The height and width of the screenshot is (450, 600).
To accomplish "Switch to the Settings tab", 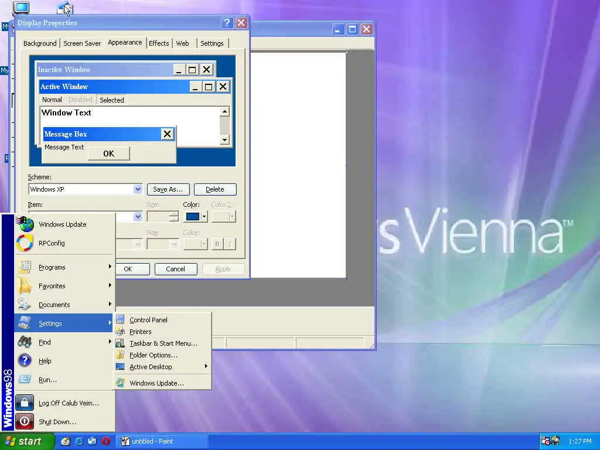I will click(x=212, y=43).
